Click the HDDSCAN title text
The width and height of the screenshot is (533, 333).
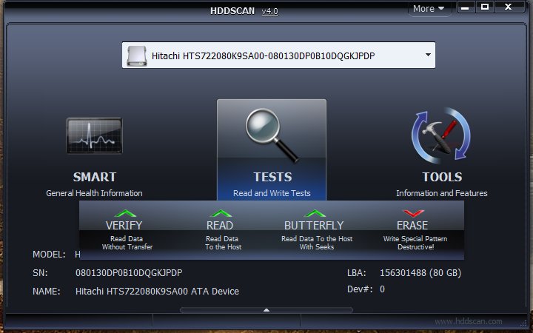click(x=232, y=11)
